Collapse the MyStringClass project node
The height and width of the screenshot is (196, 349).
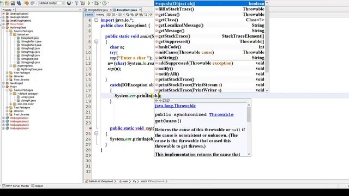(x=4, y=28)
